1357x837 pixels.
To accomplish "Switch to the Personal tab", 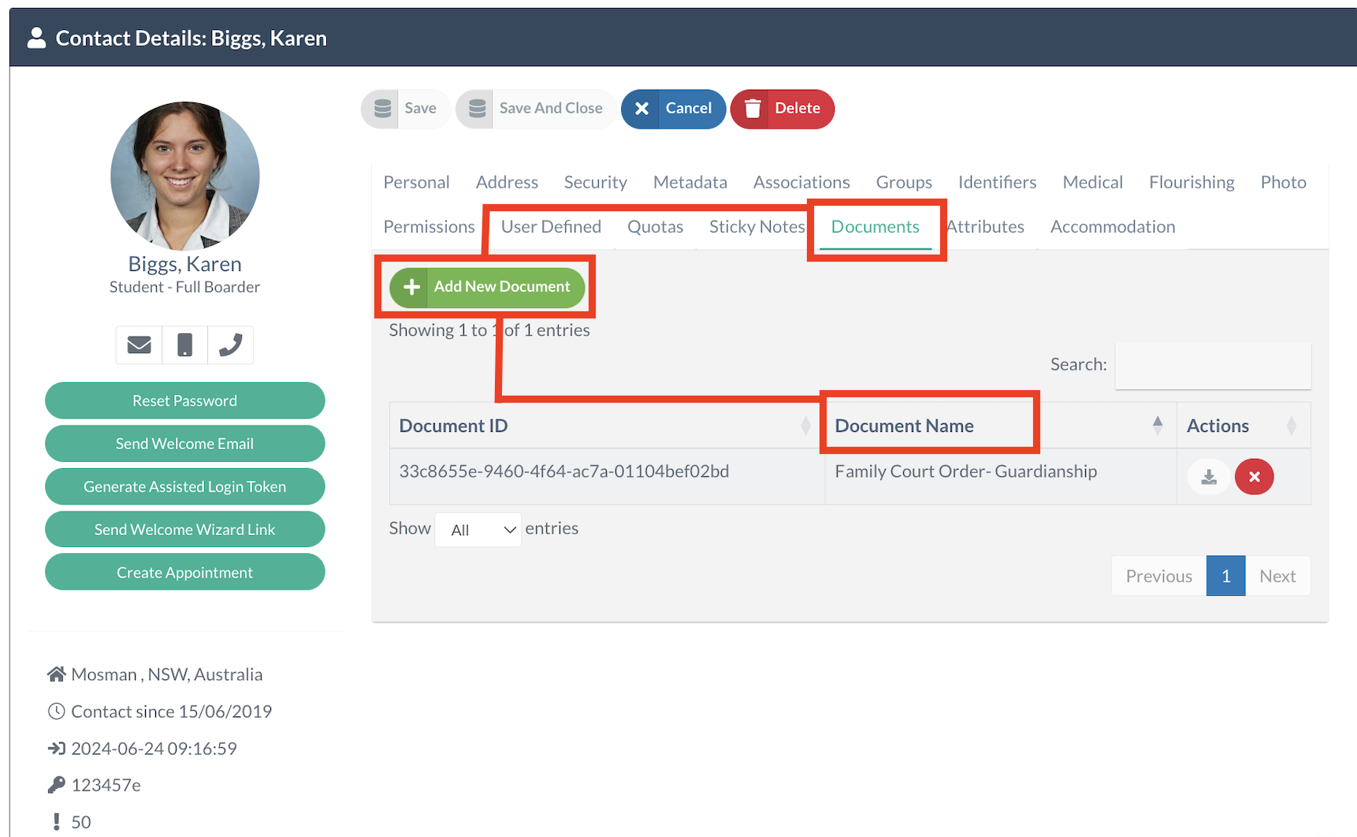I will point(416,182).
